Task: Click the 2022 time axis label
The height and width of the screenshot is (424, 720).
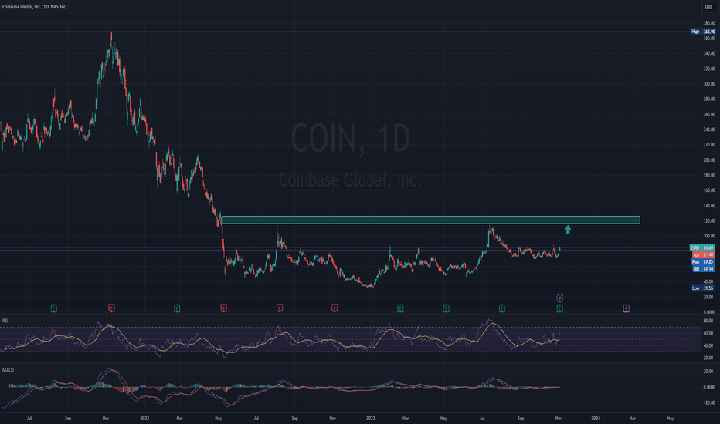Action: tap(144, 418)
